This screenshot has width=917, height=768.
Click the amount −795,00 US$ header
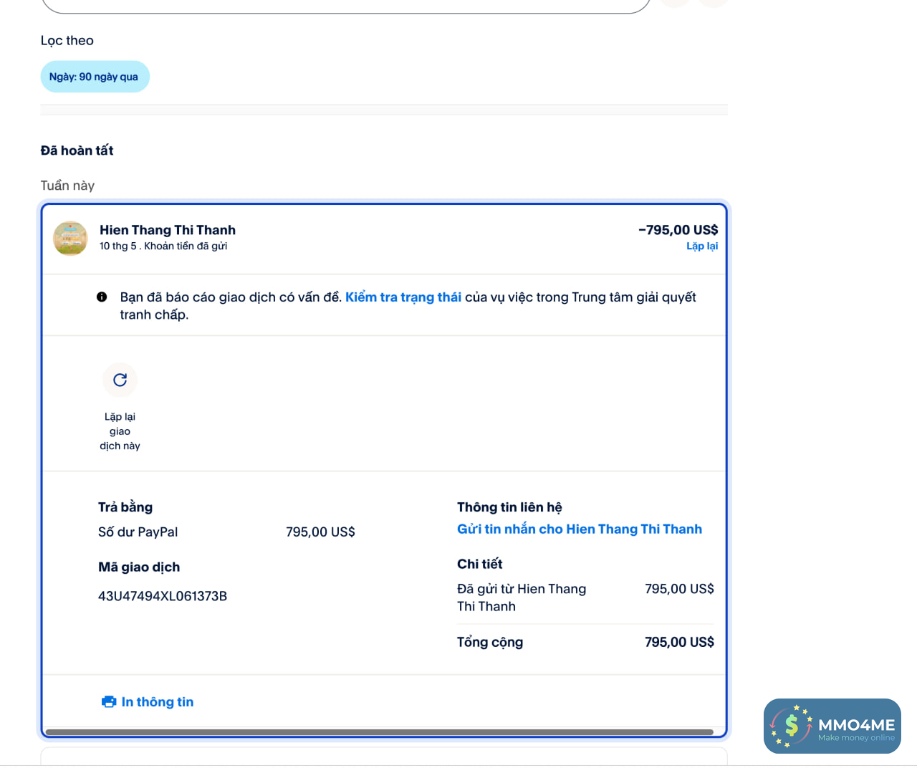[x=678, y=230]
